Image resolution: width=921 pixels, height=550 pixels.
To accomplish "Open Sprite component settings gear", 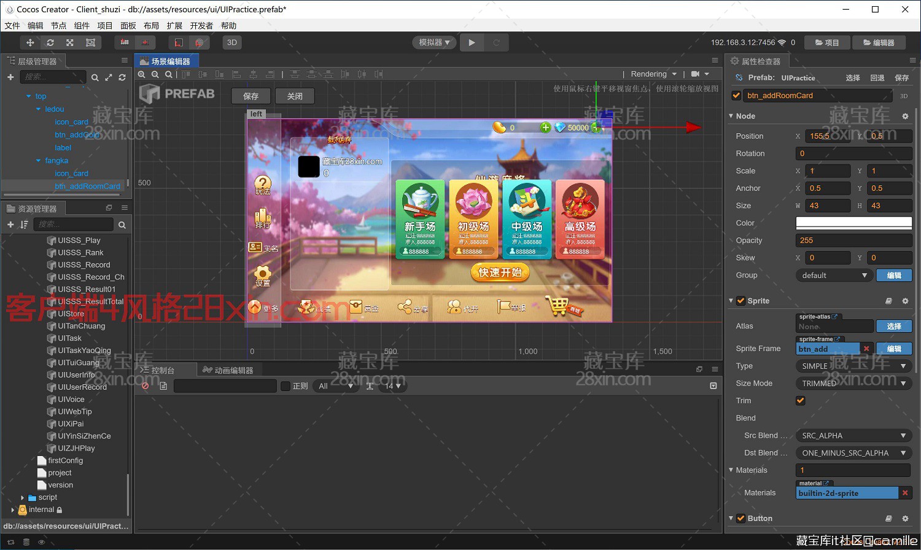I will pos(905,301).
